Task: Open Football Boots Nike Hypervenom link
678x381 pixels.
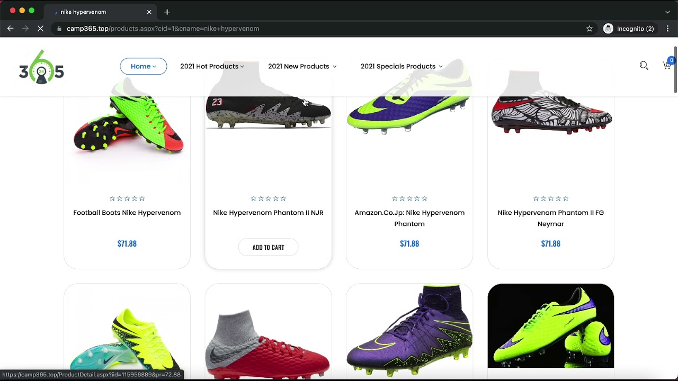Action: [127, 213]
